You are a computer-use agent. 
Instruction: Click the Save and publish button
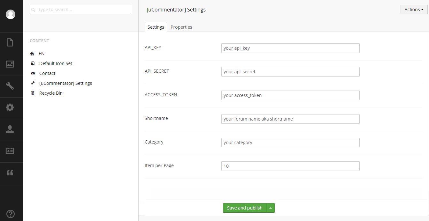[x=245, y=208]
